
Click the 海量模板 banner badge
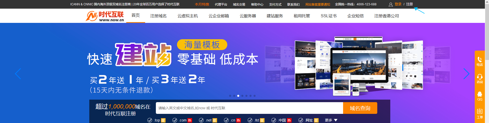coord(202,45)
